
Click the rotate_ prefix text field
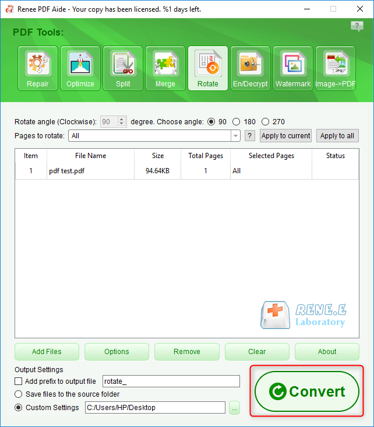tap(171, 381)
